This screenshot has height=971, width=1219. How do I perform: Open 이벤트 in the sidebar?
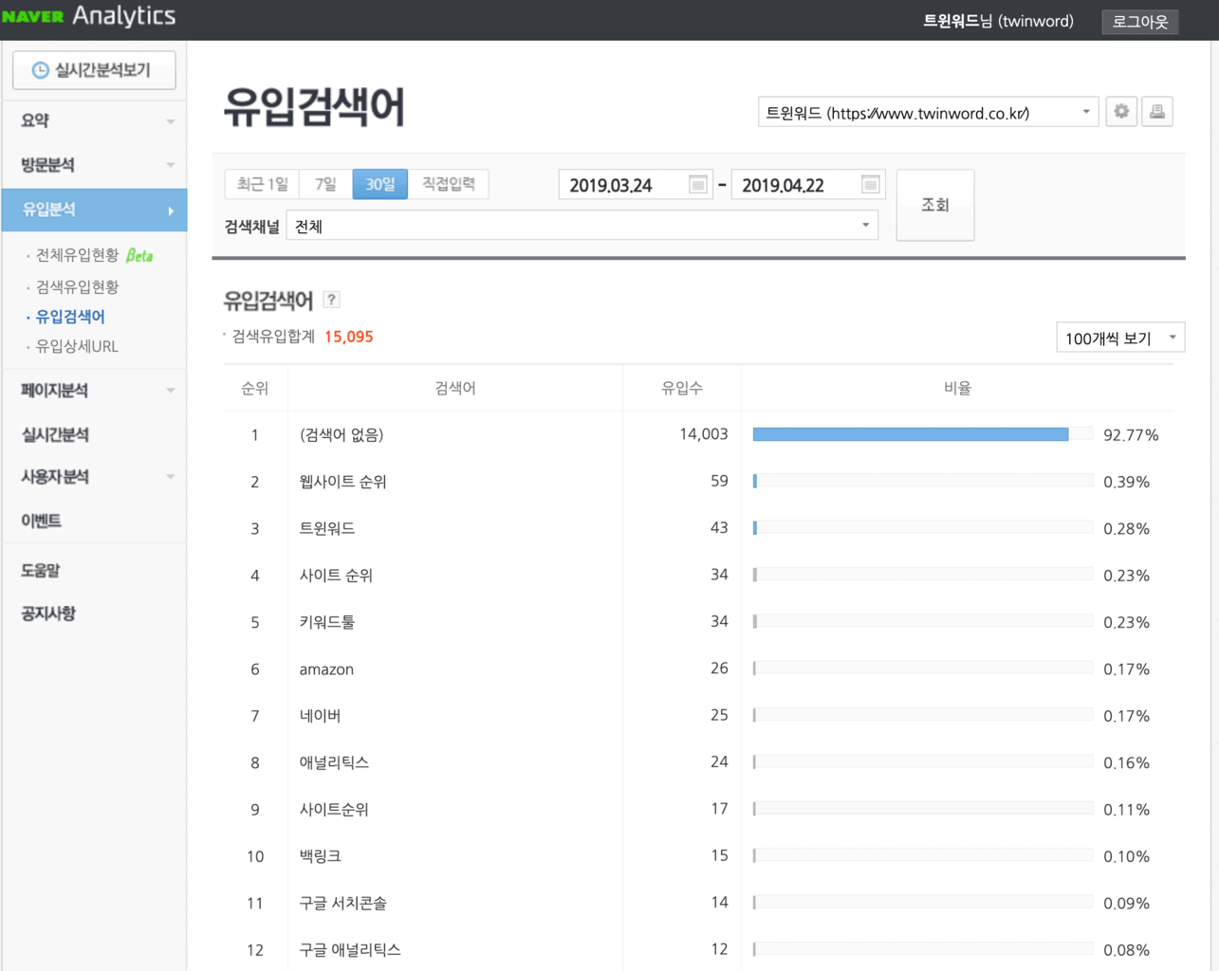click(42, 521)
